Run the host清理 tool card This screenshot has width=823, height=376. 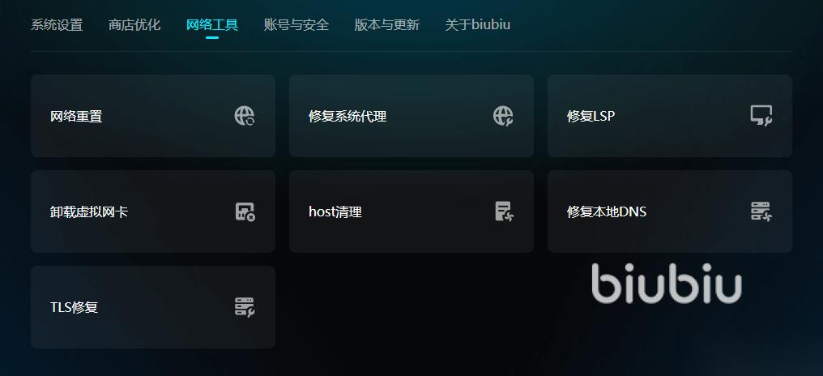tap(411, 211)
